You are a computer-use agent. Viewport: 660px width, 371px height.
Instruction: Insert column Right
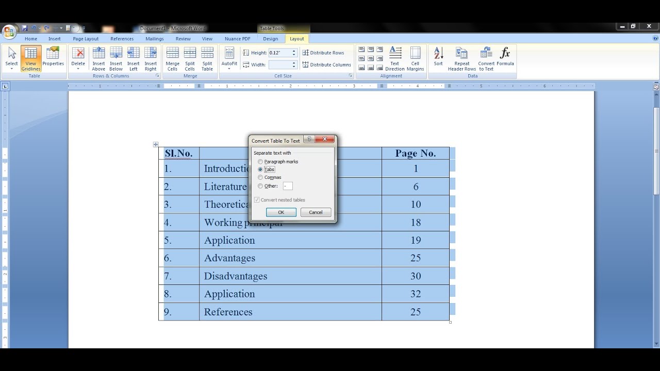pyautogui.click(x=151, y=59)
